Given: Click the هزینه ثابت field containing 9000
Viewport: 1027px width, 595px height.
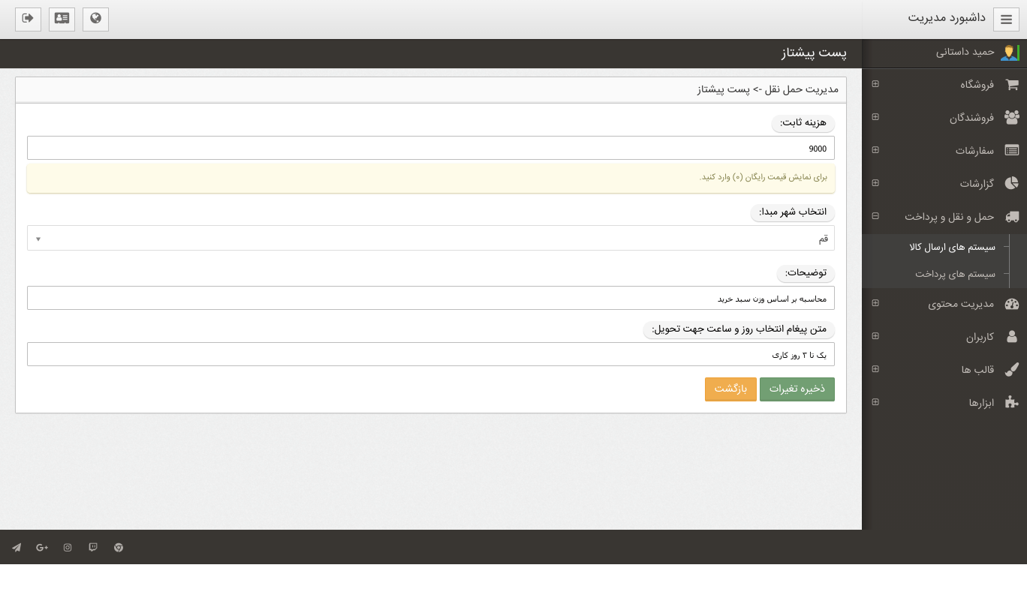Looking at the screenshot, I should point(431,149).
